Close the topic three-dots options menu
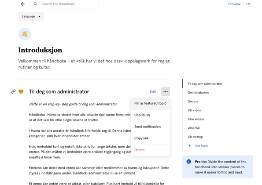Screen dimensions: 262x185 pyautogui.click(x=166, y=91)
